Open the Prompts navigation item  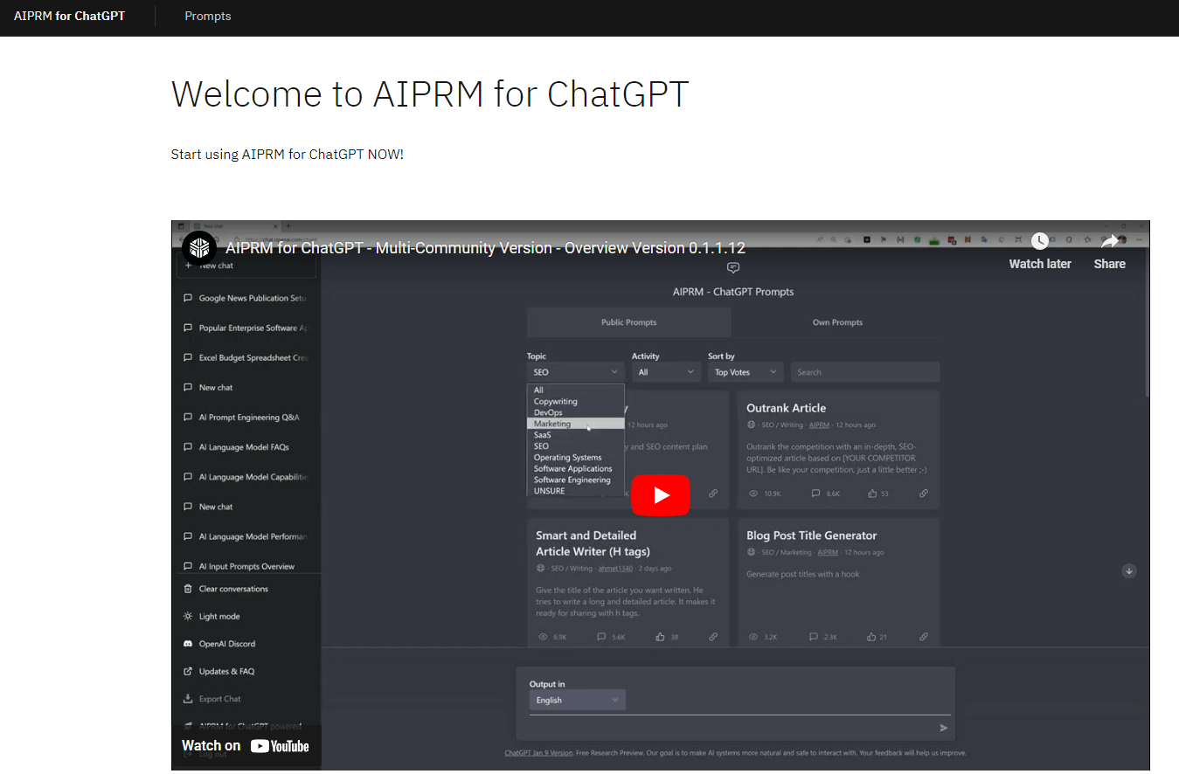(x=208, y=16)
